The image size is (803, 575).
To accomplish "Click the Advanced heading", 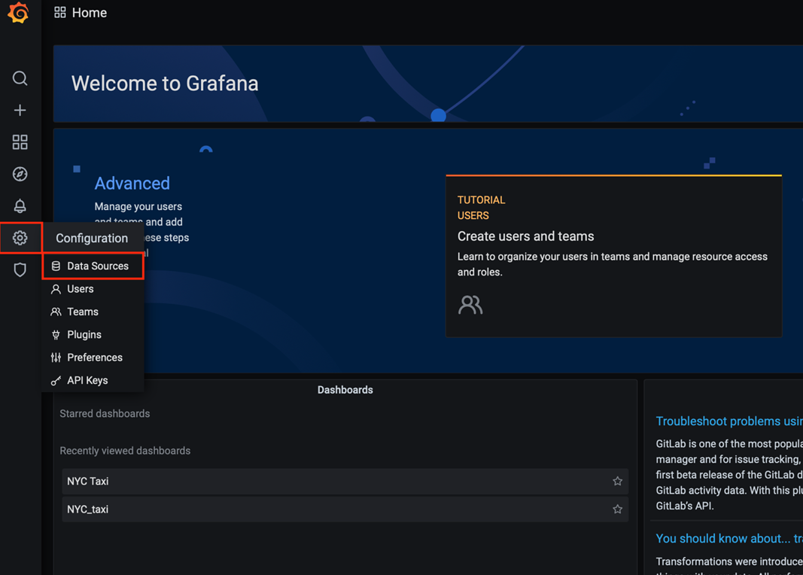I will (132, 184).
